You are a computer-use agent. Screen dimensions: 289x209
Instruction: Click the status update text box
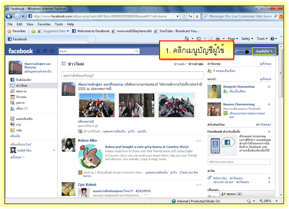click(132, 75)
